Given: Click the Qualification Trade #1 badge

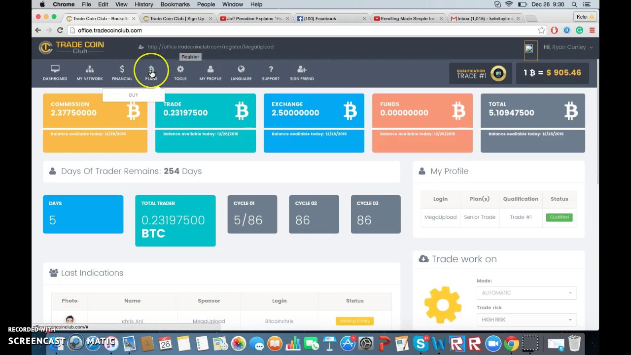Looking at the screenshot, I should pos(481,73).
